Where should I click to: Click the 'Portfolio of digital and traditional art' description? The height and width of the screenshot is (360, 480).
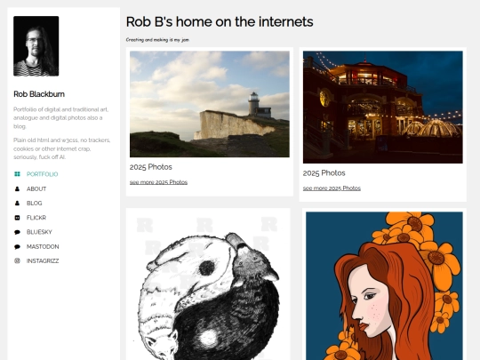61,118
